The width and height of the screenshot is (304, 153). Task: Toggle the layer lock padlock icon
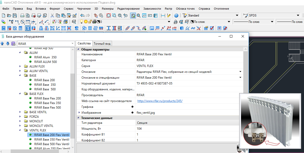click(90, 22)
